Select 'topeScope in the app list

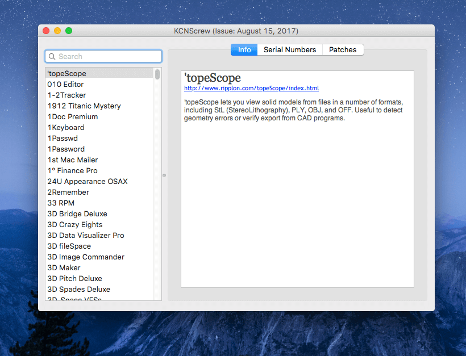click(x=99, y=73)
